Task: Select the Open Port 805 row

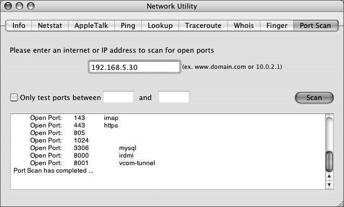Action: 58,133
